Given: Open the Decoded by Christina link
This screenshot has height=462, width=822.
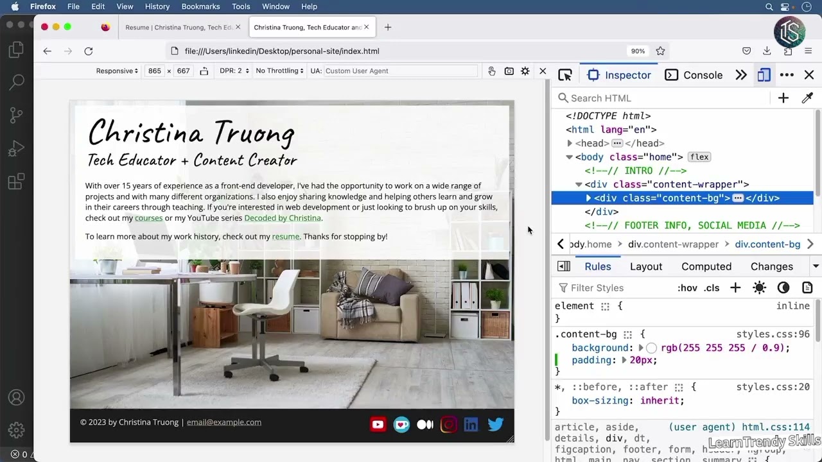Looking at the screenshot, I should coord(283,218).
